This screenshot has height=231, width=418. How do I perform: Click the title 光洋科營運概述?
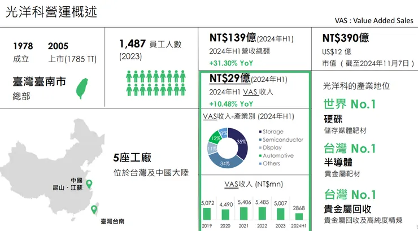coord(51,12)
